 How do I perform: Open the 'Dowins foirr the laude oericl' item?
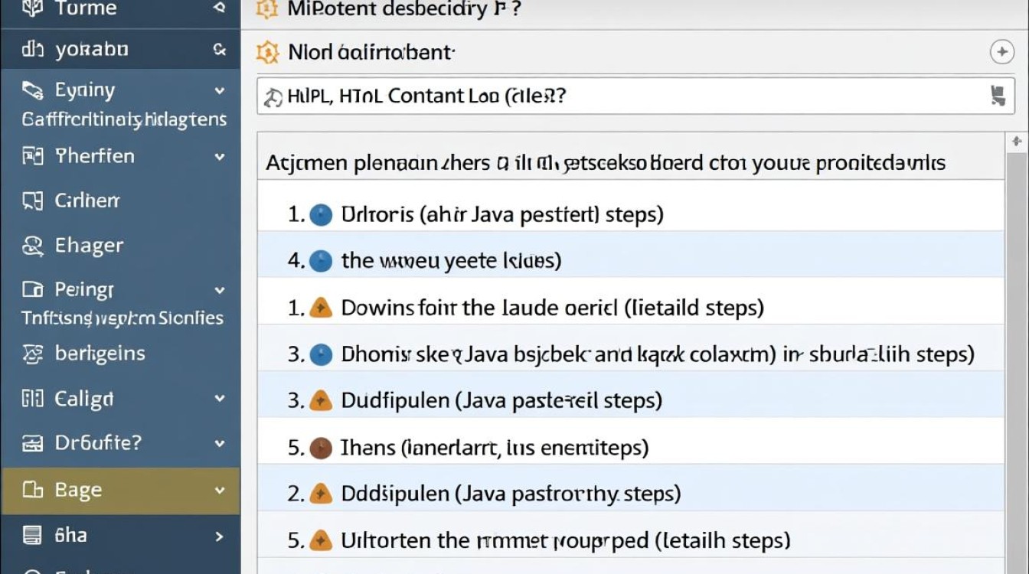pos(551,308)
